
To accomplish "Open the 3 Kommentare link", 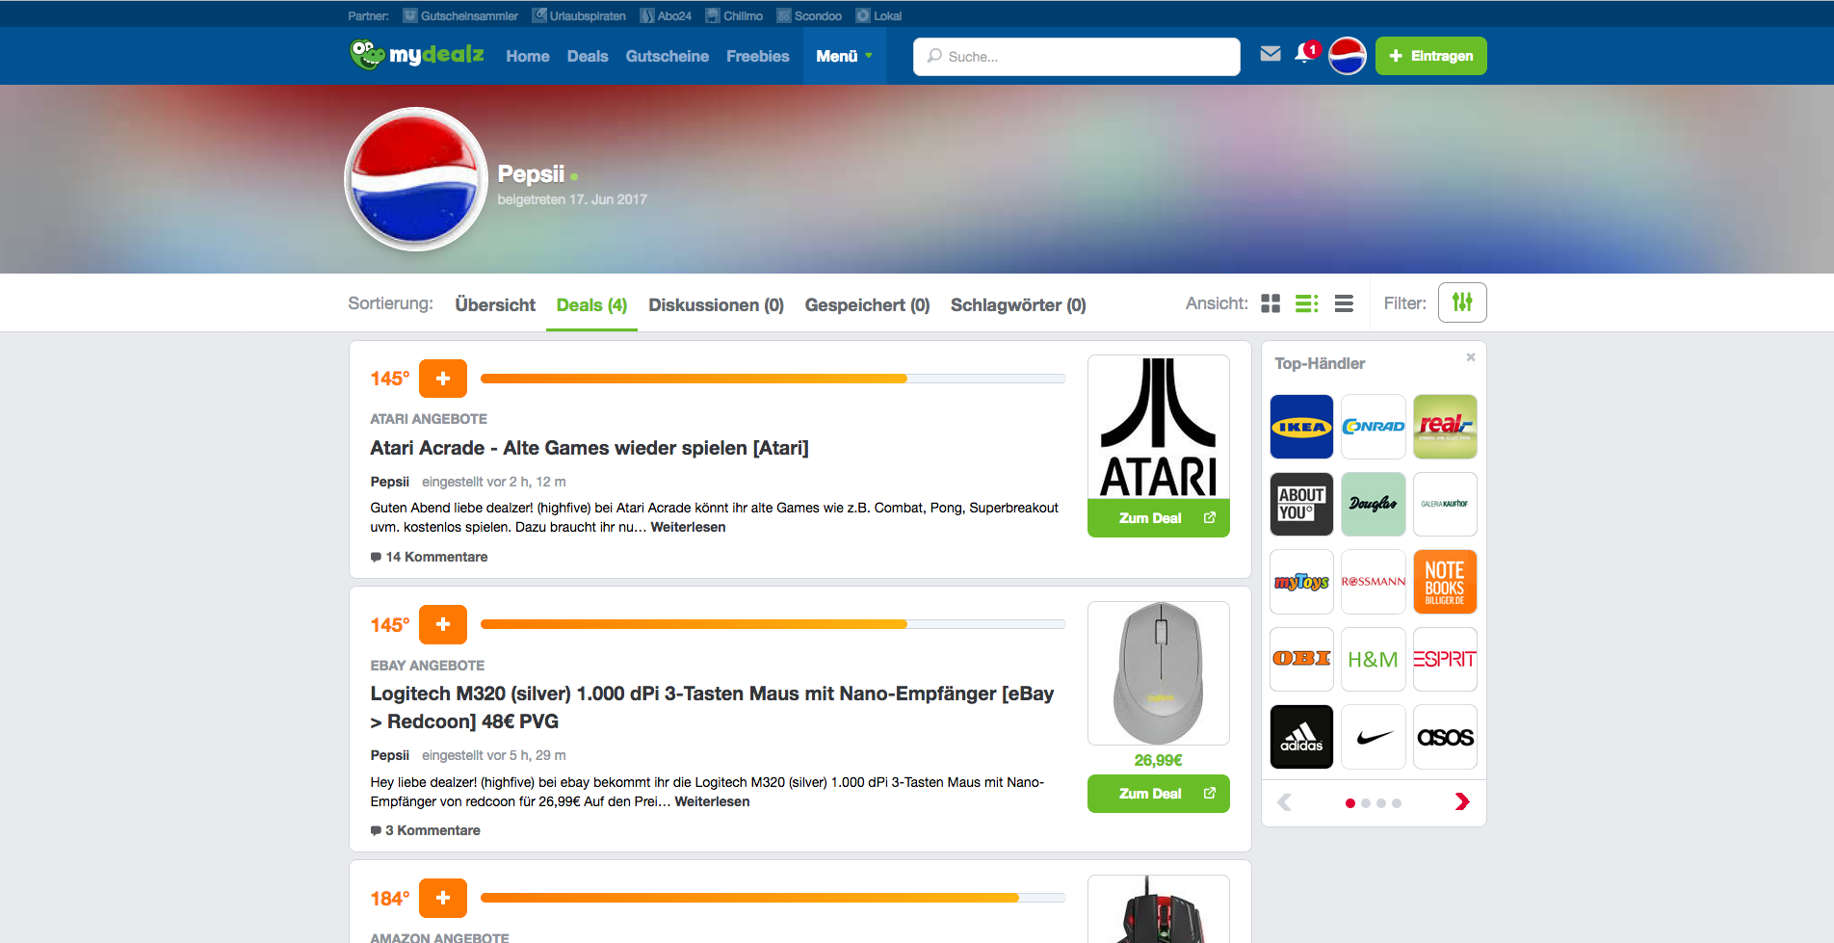I will pyautogui.click(x=426, y=830).
